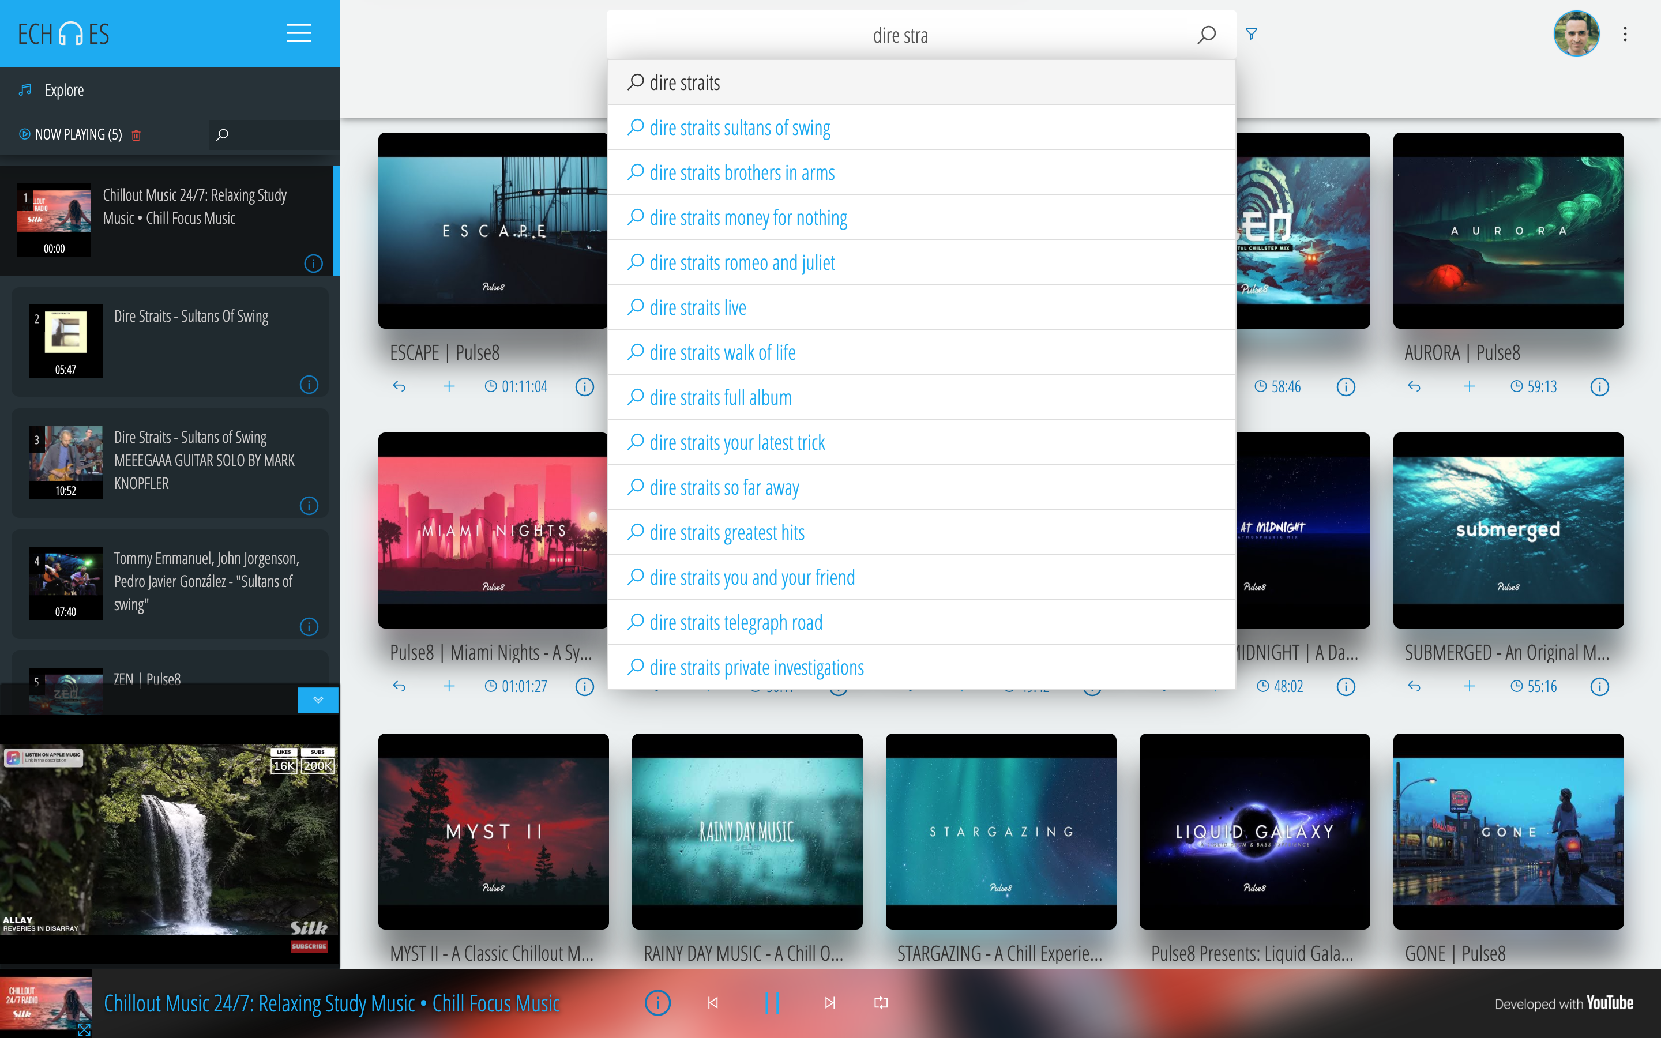Select suggestion 'dire straits brothers in arms'

(921, 172)
